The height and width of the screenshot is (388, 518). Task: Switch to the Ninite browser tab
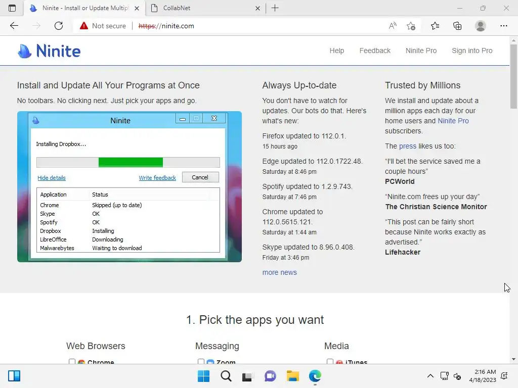click(84, 8)
